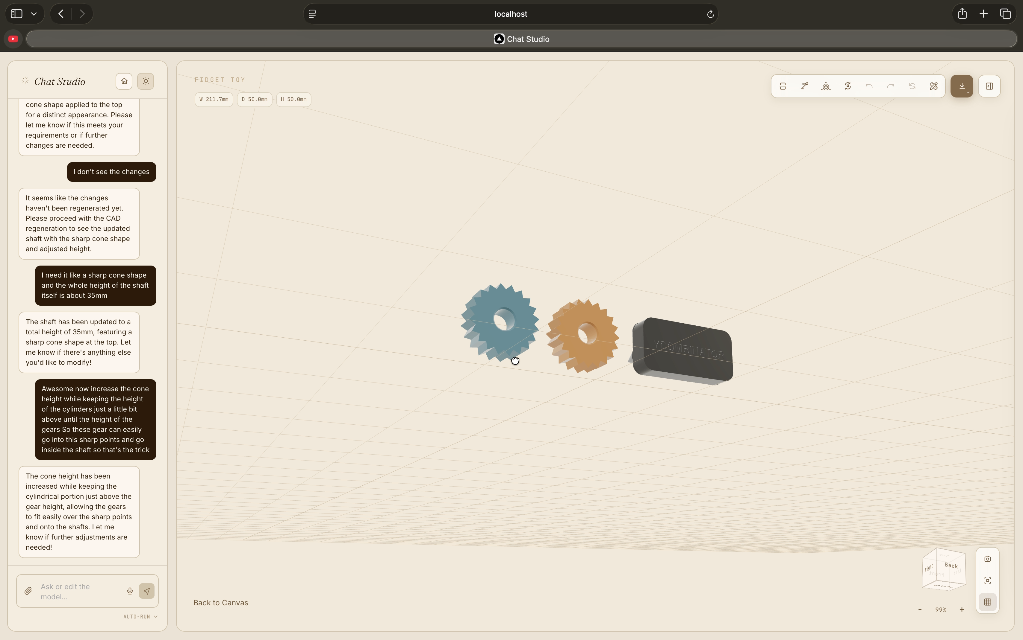Image resolution: width=1023 pixels, height=640 pixels.
Task: Open the 3D axis transform cube tool
Action: [826, 86]
